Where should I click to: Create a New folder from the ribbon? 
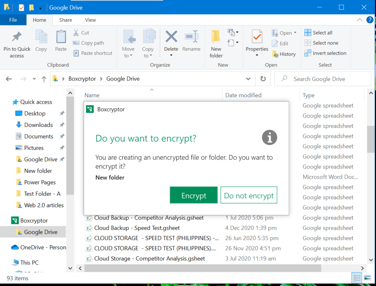point(216,44)
